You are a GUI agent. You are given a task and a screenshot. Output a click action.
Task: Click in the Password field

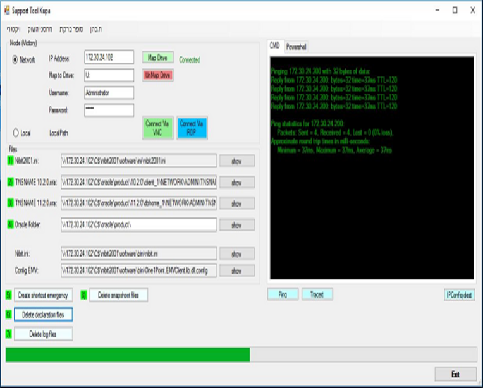pos(109,110)
